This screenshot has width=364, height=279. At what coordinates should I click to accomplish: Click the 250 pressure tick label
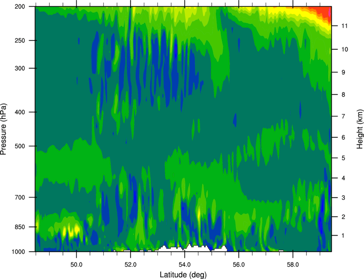point(20,40)
